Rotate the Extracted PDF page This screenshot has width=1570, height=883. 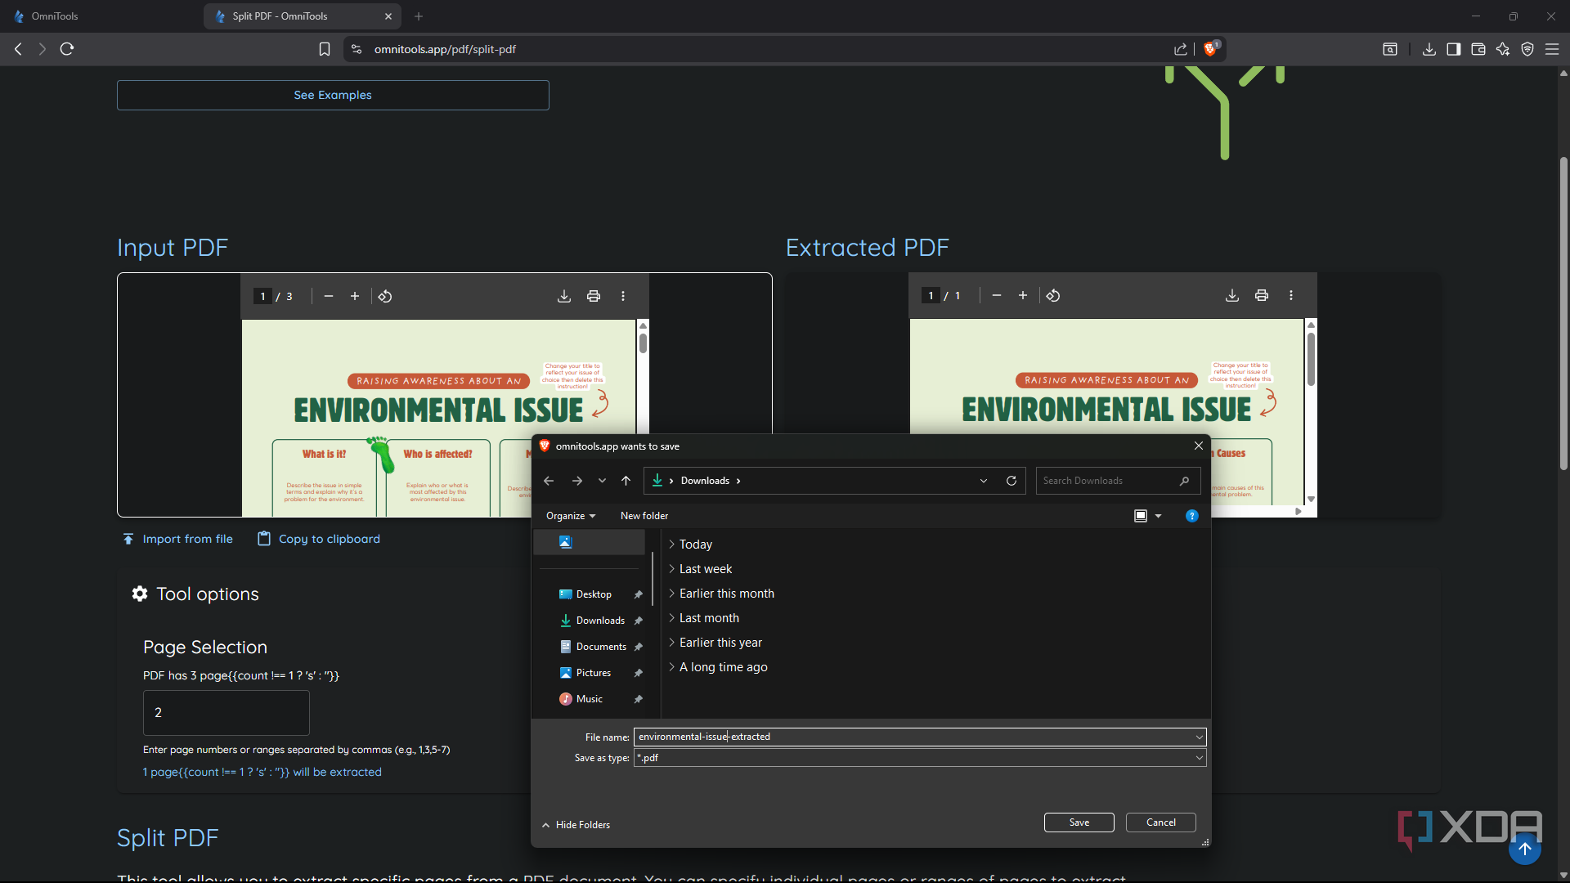coord(1053,295)
